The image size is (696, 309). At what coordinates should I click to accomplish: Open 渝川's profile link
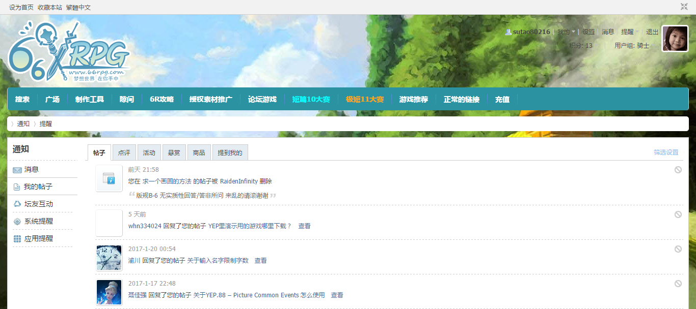click(134, 261)
